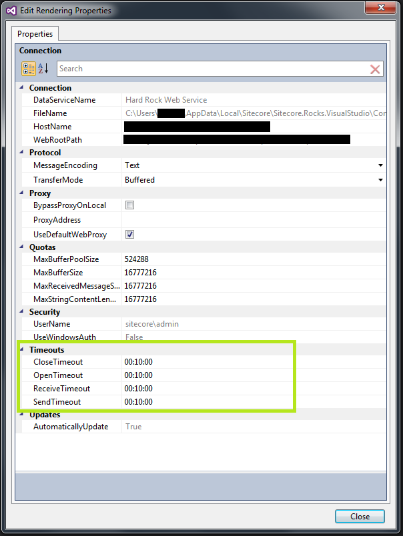Click the 'Text' MessageEncoding value

[132, 165]
